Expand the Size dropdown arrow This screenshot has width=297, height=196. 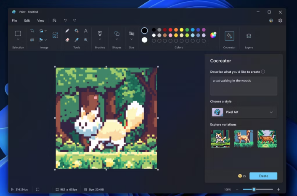pos(131,39)
